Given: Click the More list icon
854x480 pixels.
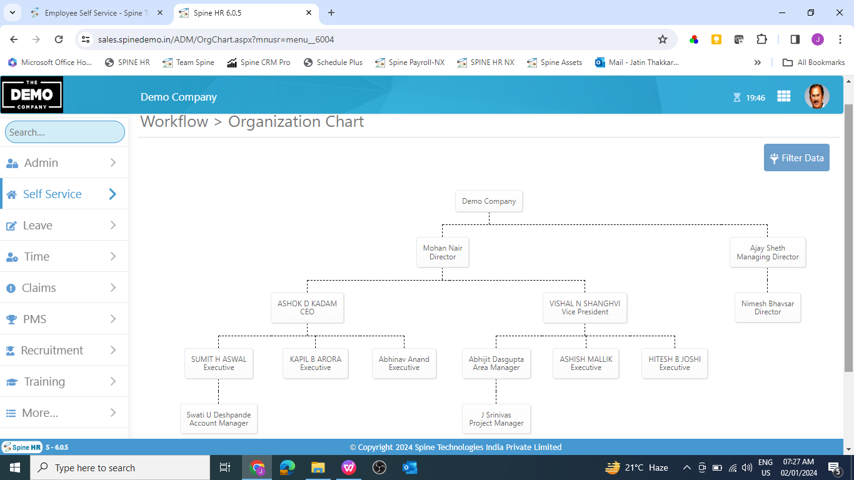Looking at the screenshot, I should tap(11, 413).
